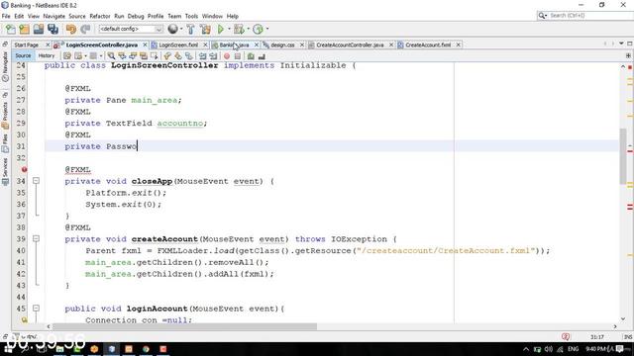Image resolution: width=634 pixels, height=356 pixels.
Task: Open the Run Project dropdown arrow
Action: coord(229,29)
